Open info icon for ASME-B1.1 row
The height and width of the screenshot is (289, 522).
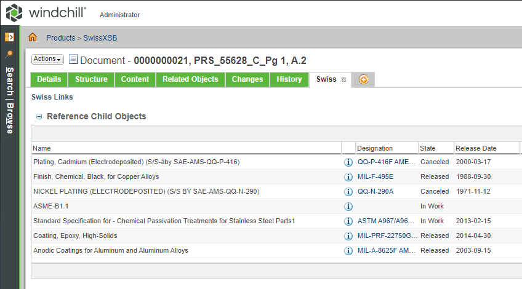pyautogui.click(x=348, y=207)
